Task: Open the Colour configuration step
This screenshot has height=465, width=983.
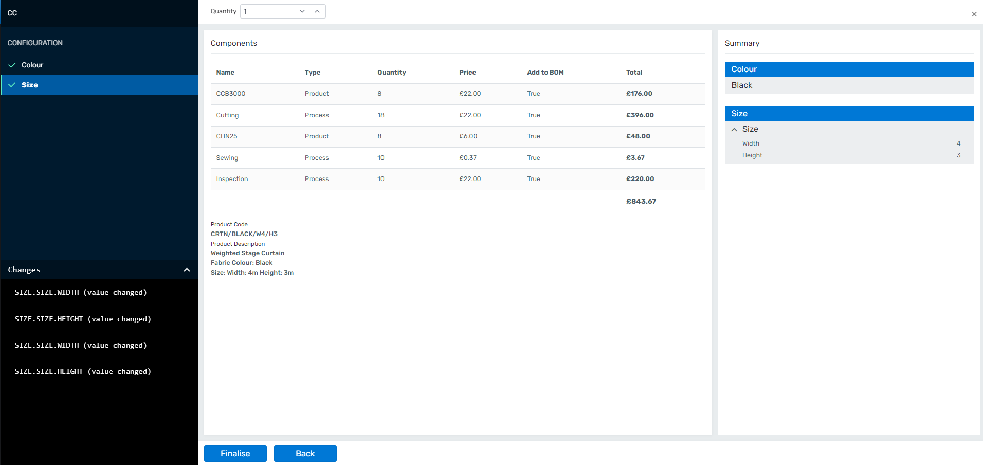Action: point(32,65)
